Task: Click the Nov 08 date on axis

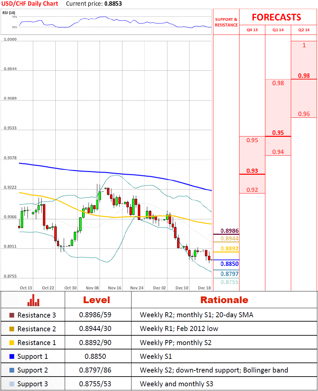Action: coord(92,288)
